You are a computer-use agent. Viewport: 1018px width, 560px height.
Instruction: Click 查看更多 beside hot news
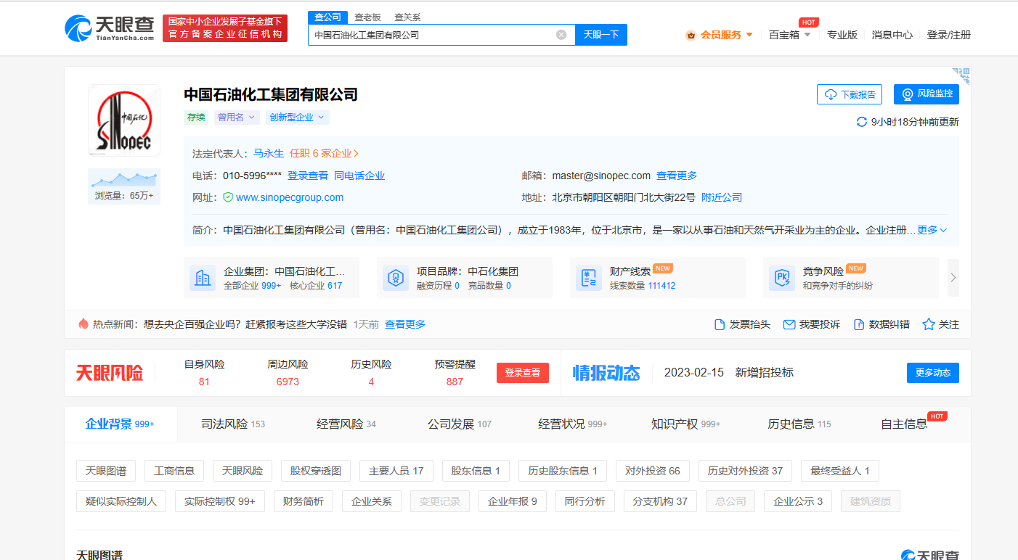[x=405, y=324]
